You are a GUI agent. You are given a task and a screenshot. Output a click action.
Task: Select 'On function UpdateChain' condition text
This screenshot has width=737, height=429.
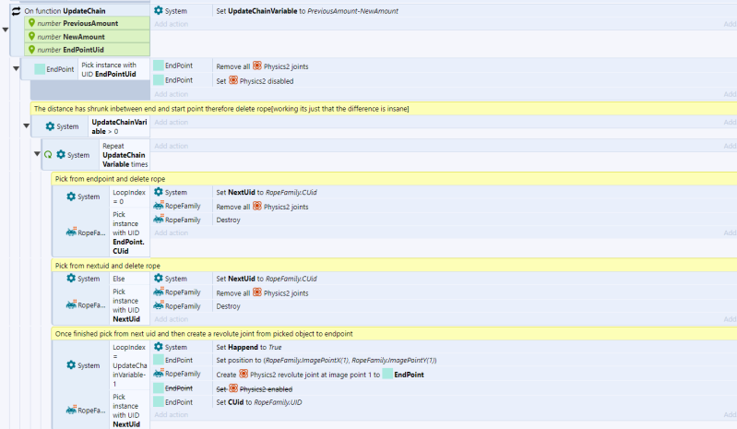point(65,11)
